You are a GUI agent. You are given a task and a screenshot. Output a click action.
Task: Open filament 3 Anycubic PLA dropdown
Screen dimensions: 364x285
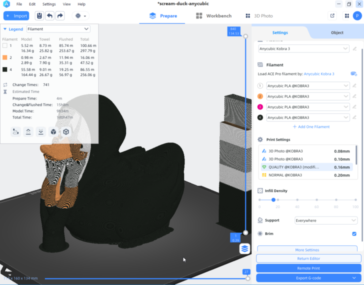(x=308, y=107)
